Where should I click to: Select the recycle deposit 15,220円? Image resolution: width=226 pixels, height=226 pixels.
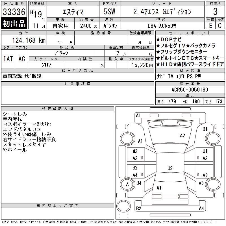[140, 65]
